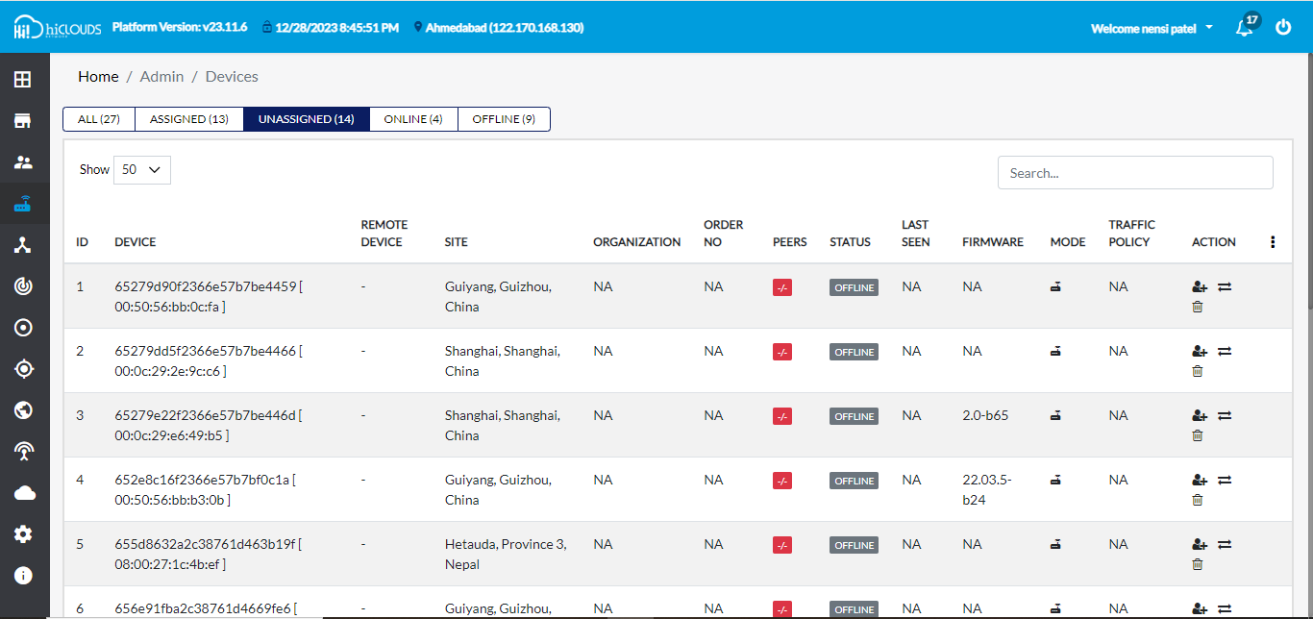Open the circle target icon in sidebar
This screenshot has height=619, width=1313.
23,328
